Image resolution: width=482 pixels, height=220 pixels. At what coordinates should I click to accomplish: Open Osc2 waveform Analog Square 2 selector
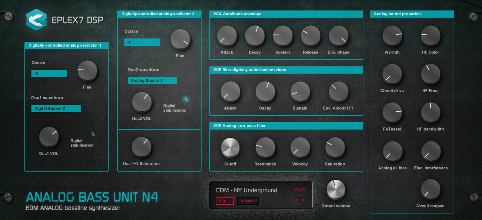(153, 81)
